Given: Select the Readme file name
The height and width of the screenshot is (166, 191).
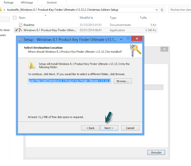Looking at the screenshot, I should click(x=29, y=25).
